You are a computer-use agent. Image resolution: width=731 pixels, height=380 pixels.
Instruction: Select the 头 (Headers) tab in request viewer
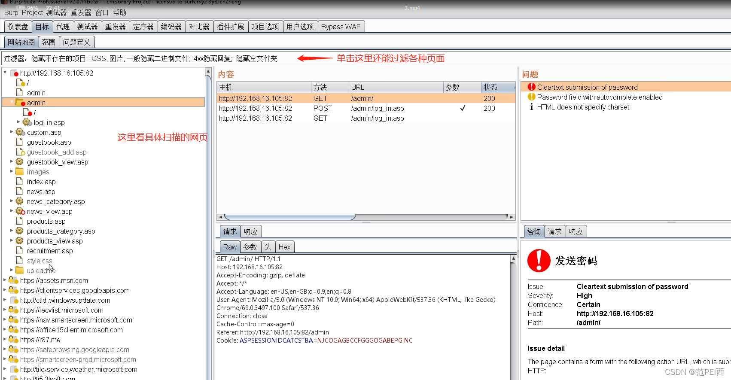pos(268,247)
